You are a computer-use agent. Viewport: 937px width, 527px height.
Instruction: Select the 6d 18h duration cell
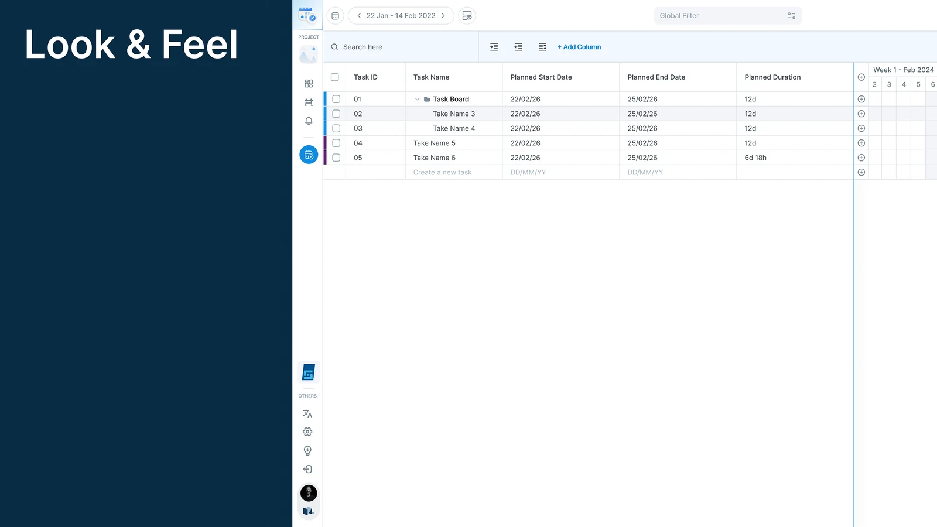tap(795, 158)
